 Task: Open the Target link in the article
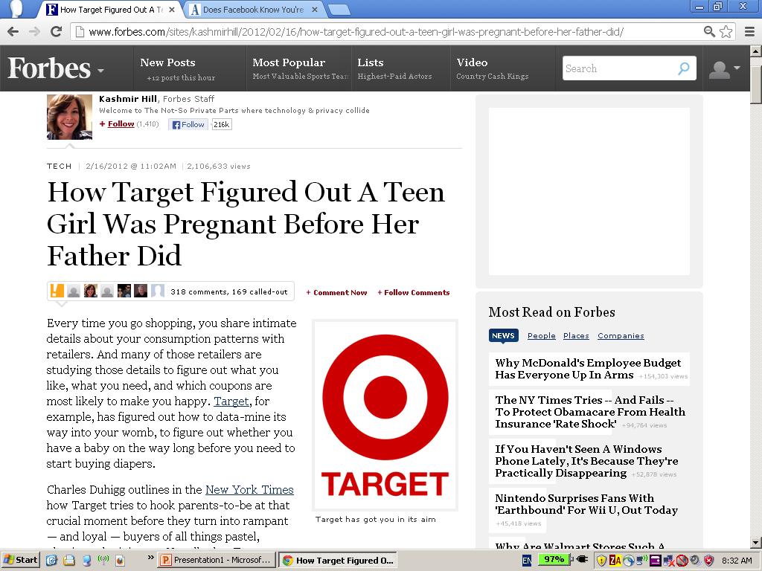coord(231,401)
